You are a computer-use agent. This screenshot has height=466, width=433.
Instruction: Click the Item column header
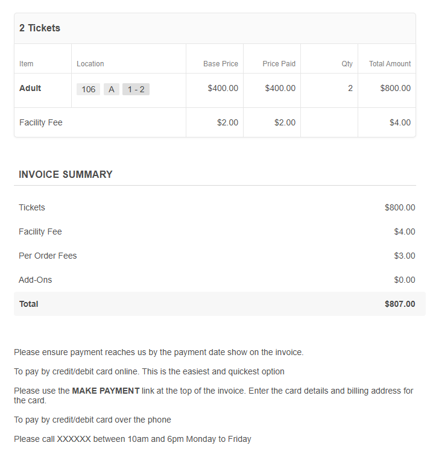26,63
